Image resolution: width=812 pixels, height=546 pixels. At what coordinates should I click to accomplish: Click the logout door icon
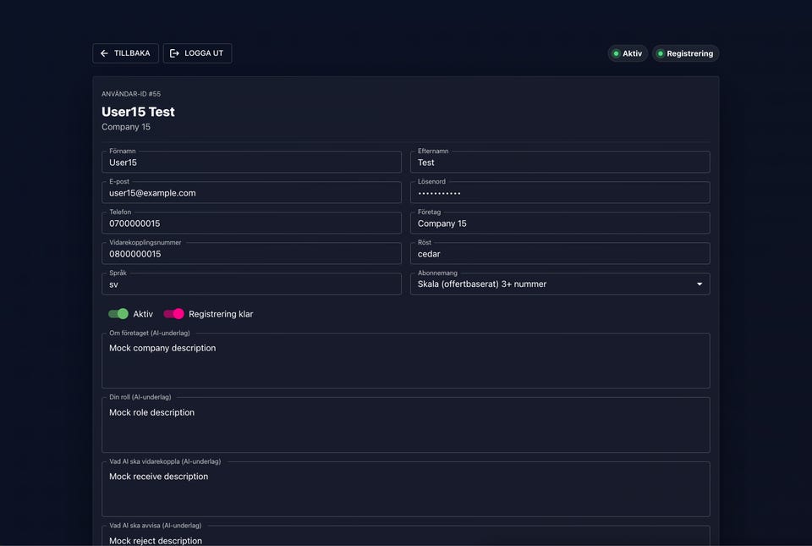point(174,53)
